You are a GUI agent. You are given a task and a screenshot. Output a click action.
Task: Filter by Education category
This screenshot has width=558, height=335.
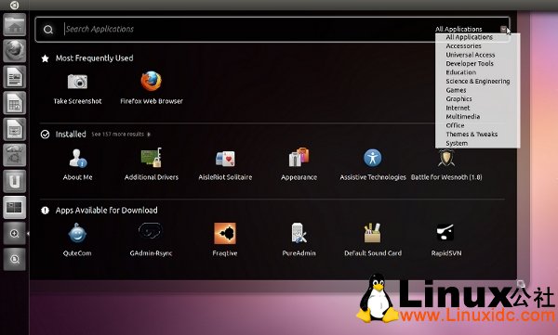[x=460, y=72]
